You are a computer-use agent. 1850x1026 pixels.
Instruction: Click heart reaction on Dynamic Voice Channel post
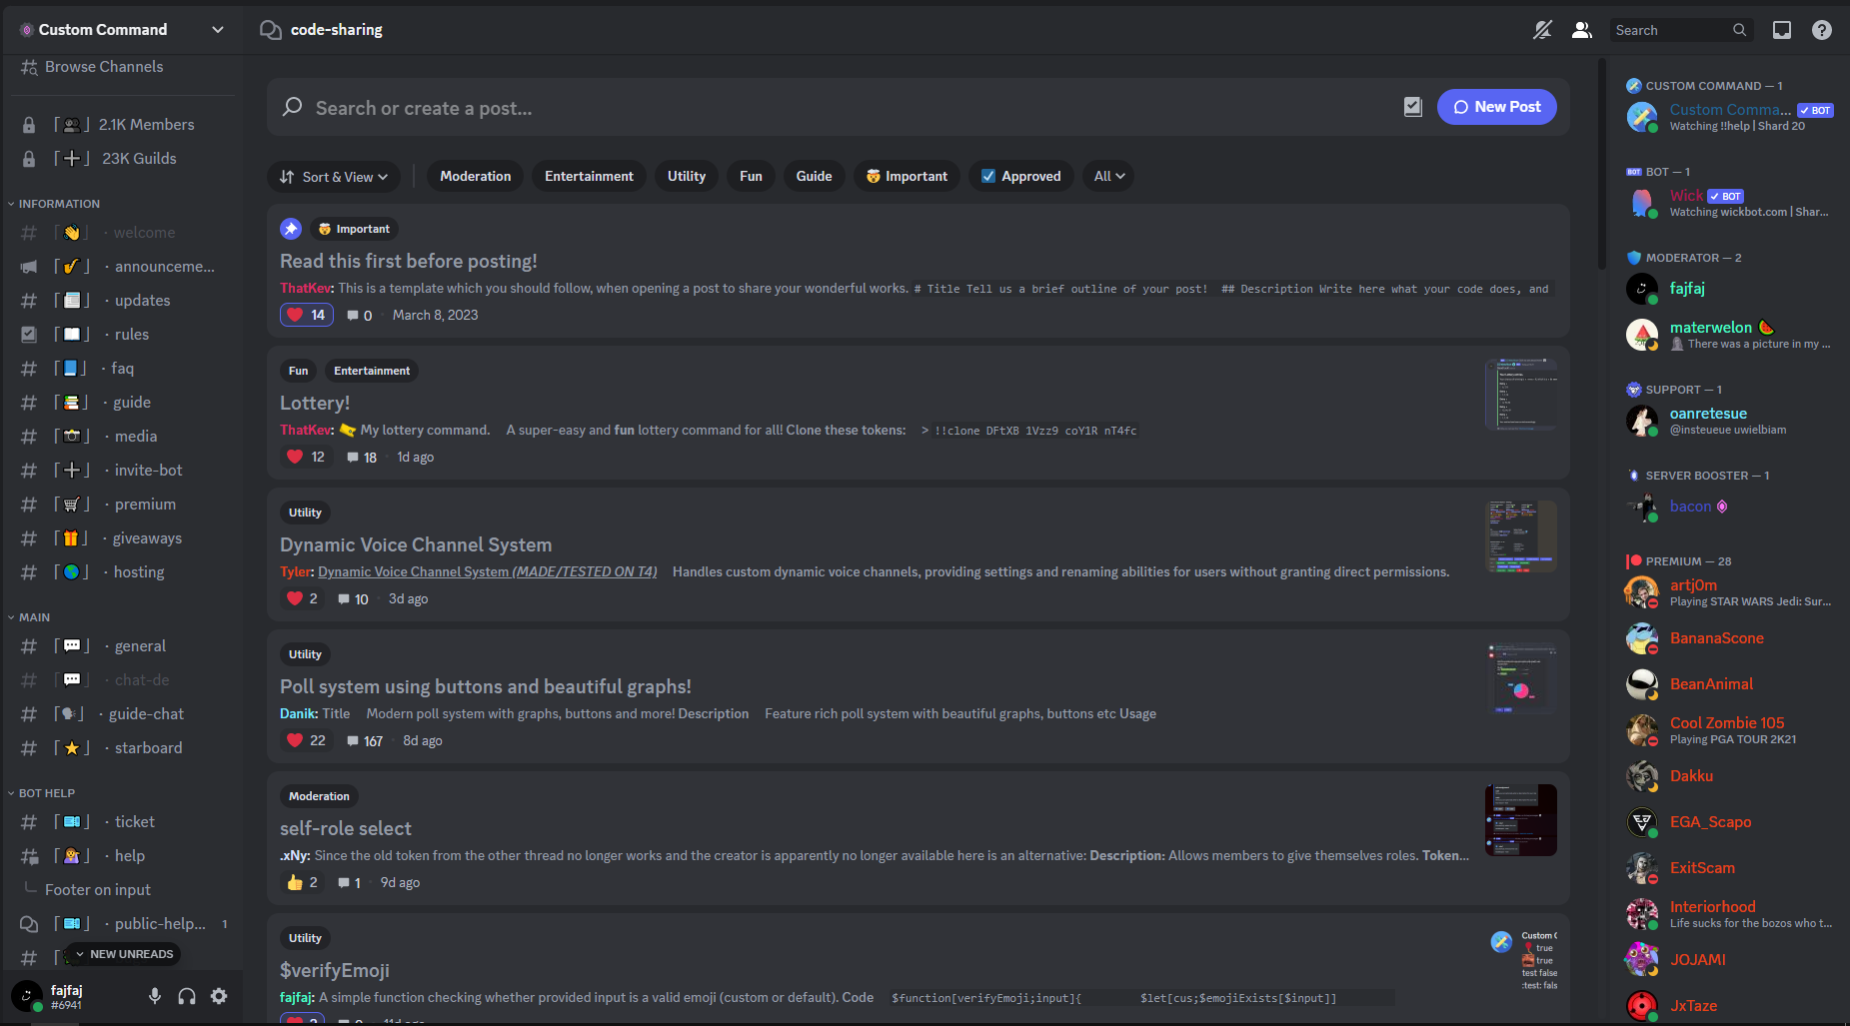(x=302, y=598)
